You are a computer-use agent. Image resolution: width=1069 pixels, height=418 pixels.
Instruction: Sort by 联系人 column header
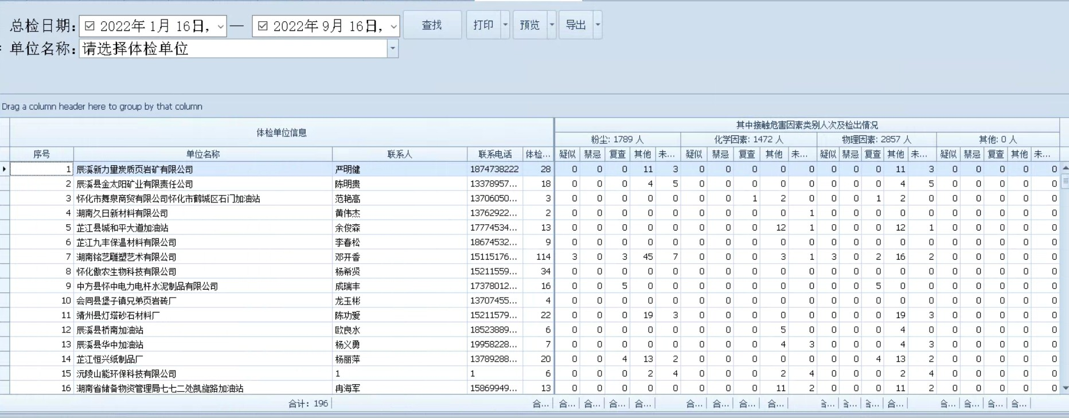click(399, 154)
